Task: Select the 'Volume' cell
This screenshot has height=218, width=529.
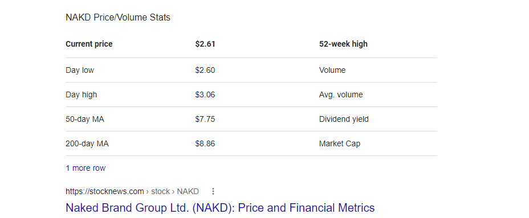Action: coord(332,70)
